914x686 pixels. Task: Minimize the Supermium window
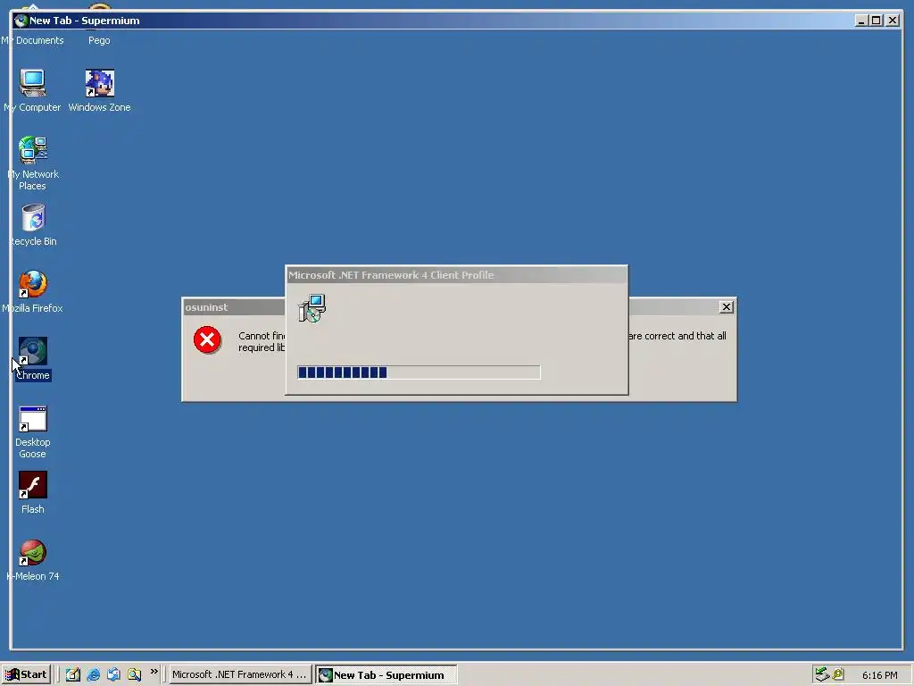[862, 21]
